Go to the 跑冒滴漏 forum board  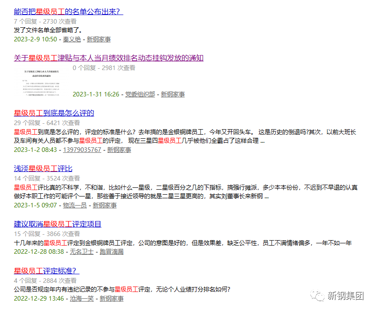(111, 252)
